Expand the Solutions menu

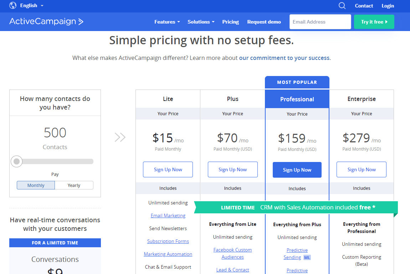tap(201, 22)
